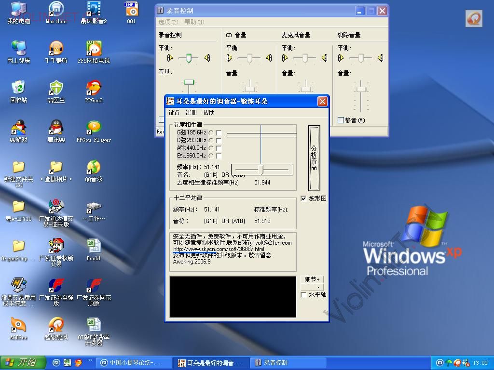Switch to 录音控制 taskbar button
This screenshot has height=370, width=494.
288,363
